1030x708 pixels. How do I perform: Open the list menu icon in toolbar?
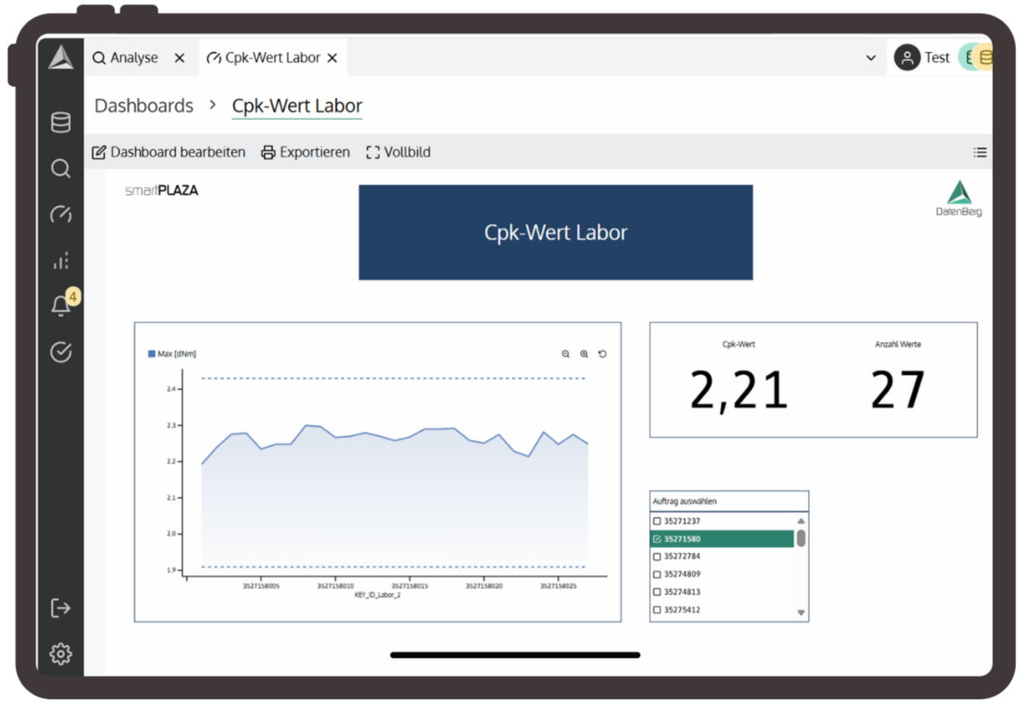pyautogui.click(x=980, y=152)
